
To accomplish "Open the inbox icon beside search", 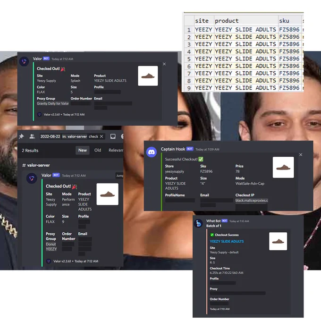I will click(113, 136).
